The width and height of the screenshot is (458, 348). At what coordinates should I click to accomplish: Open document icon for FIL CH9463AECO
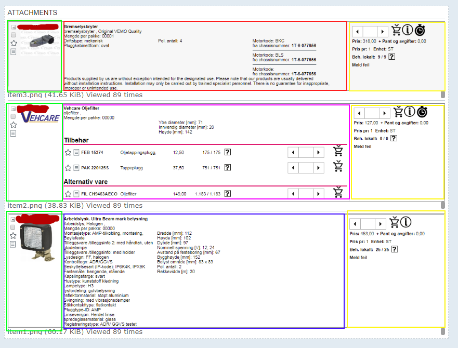click(x=76, y=194)
